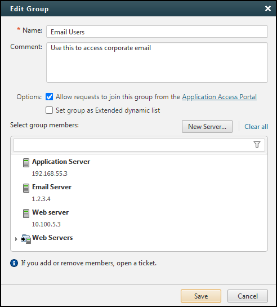The image size is (277, 307).
Task: Click the Email Server icon
Action: tap(26, 188)
